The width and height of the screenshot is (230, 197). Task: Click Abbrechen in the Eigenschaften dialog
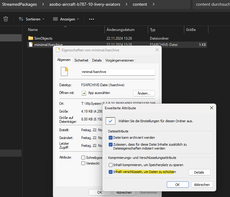coord(124,192)
